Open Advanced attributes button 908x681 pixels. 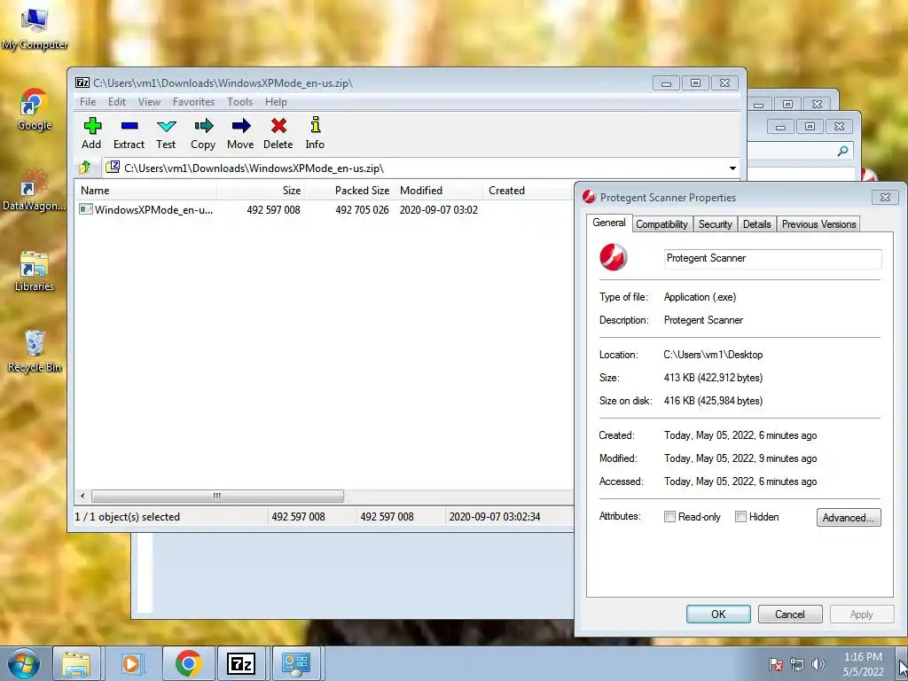pyautogui.click(x=849, y=518)
